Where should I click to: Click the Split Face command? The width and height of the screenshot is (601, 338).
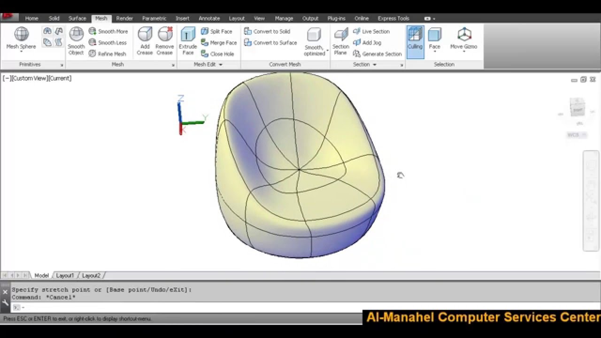(x=216, y=31)
